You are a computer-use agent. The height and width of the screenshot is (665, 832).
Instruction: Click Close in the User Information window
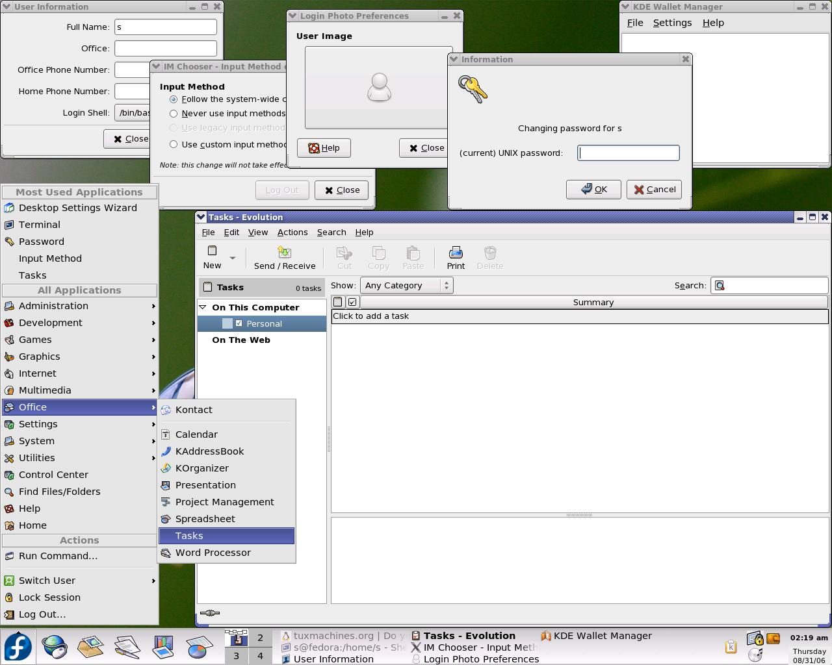127,139
